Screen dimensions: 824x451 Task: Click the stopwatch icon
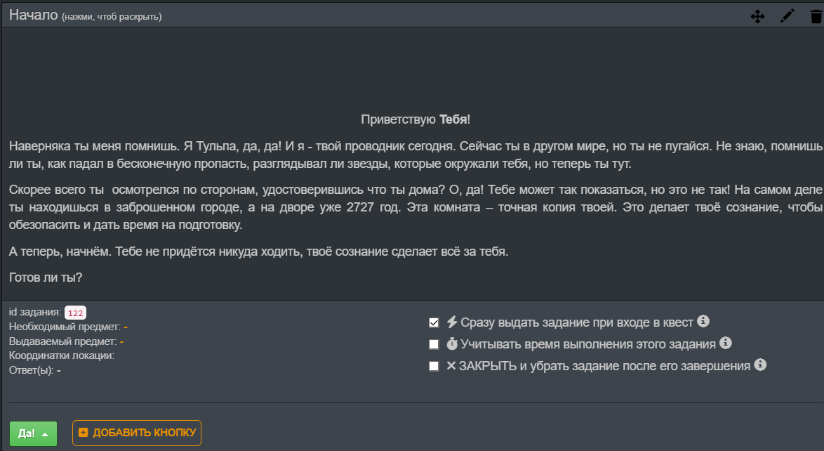452,344
